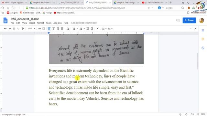The image size is (207, 116).
Task: Open the Rabbitholebd bookmark
Action: pos(30,13)
